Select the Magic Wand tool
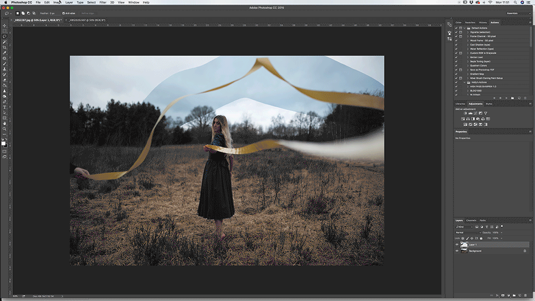The height and width of the screenshot is (301, 535). pyautogui.click(x=4, y=42)
